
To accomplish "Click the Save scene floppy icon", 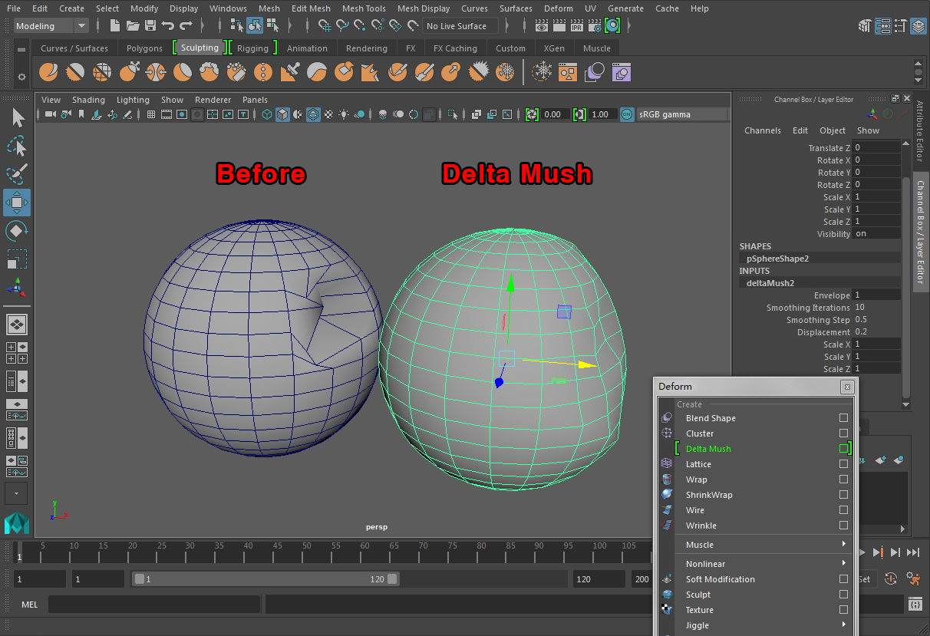I will [150, 26].
